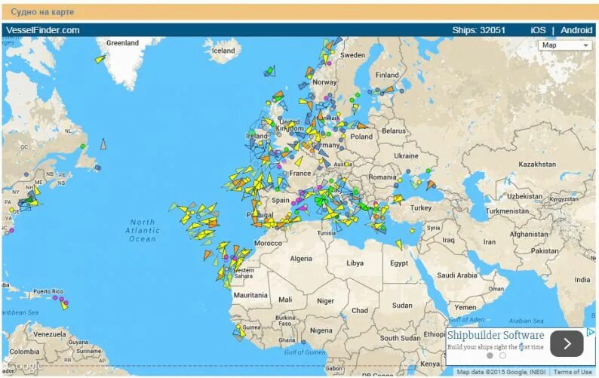Select the orange ship marker on eastern Black Sea
The height and width of the screenshot is (378, 599).
pyautogui.click(x=431, y=185)
